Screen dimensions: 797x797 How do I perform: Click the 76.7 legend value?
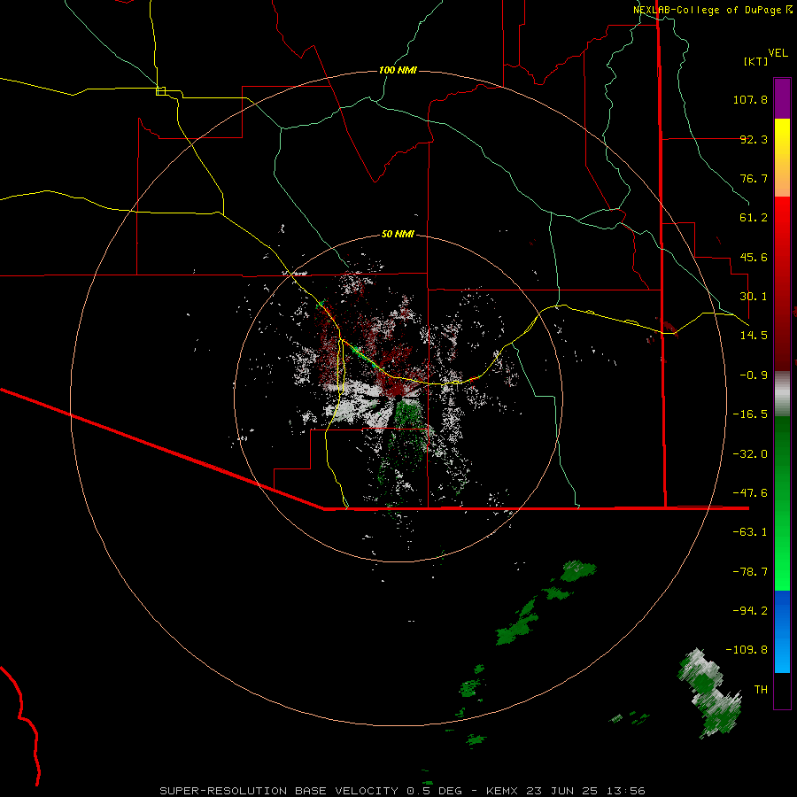tap(754, 178)
